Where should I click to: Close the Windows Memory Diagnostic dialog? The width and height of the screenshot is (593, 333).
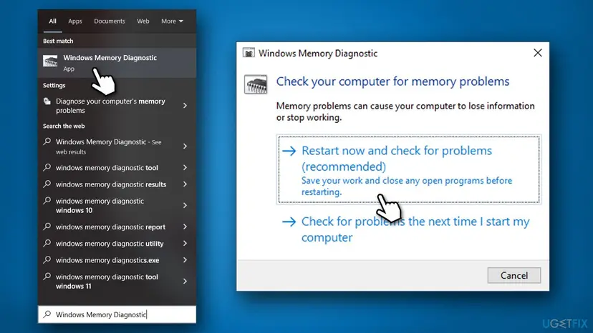pyautogui.click(x=537, y=53)
